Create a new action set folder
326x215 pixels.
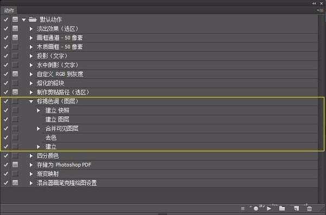[282, 208]
